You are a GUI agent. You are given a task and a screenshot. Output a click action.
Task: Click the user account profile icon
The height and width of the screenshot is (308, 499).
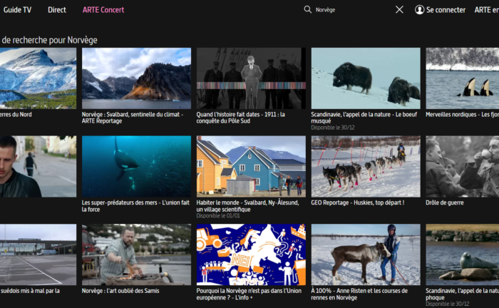tap(419, 10)
